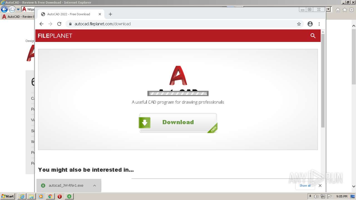356x200 pixels.
Task: Open Internet Explorer recent pages dropdown arrow
Action: 18,9
